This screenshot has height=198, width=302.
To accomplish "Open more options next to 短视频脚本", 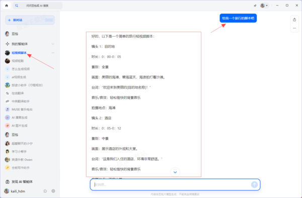I will 53,53.
